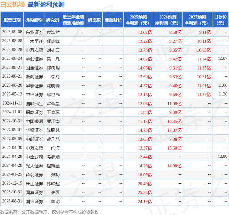Screen dimensions: 229x215
Task: Click the 目标价(元) column header
Action: click(x=220, y=20)
